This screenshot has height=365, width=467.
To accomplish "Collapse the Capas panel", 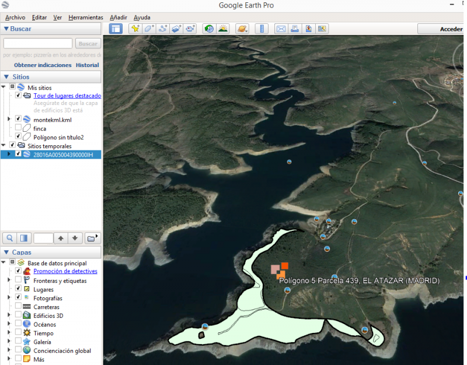I will (x=6, y=252).
